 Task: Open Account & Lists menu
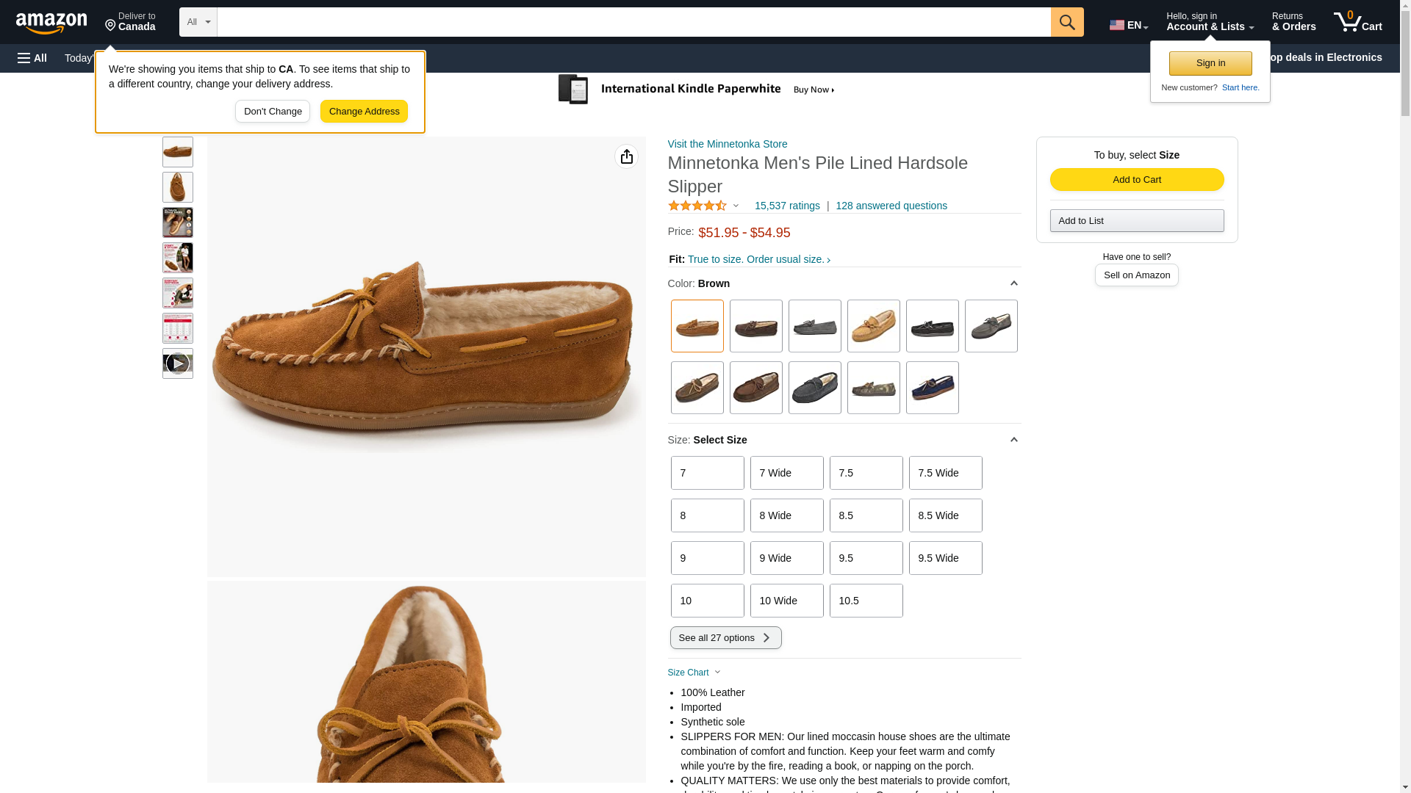[1209, 22]
